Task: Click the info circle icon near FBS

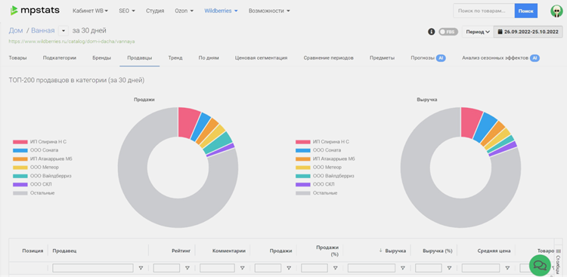Action: click(x=431, y=32)
